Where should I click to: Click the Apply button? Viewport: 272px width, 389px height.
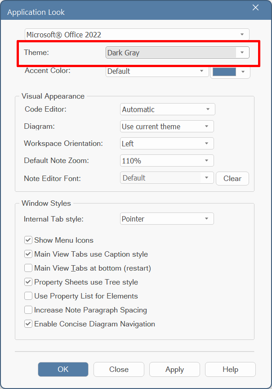click(174, 369)
